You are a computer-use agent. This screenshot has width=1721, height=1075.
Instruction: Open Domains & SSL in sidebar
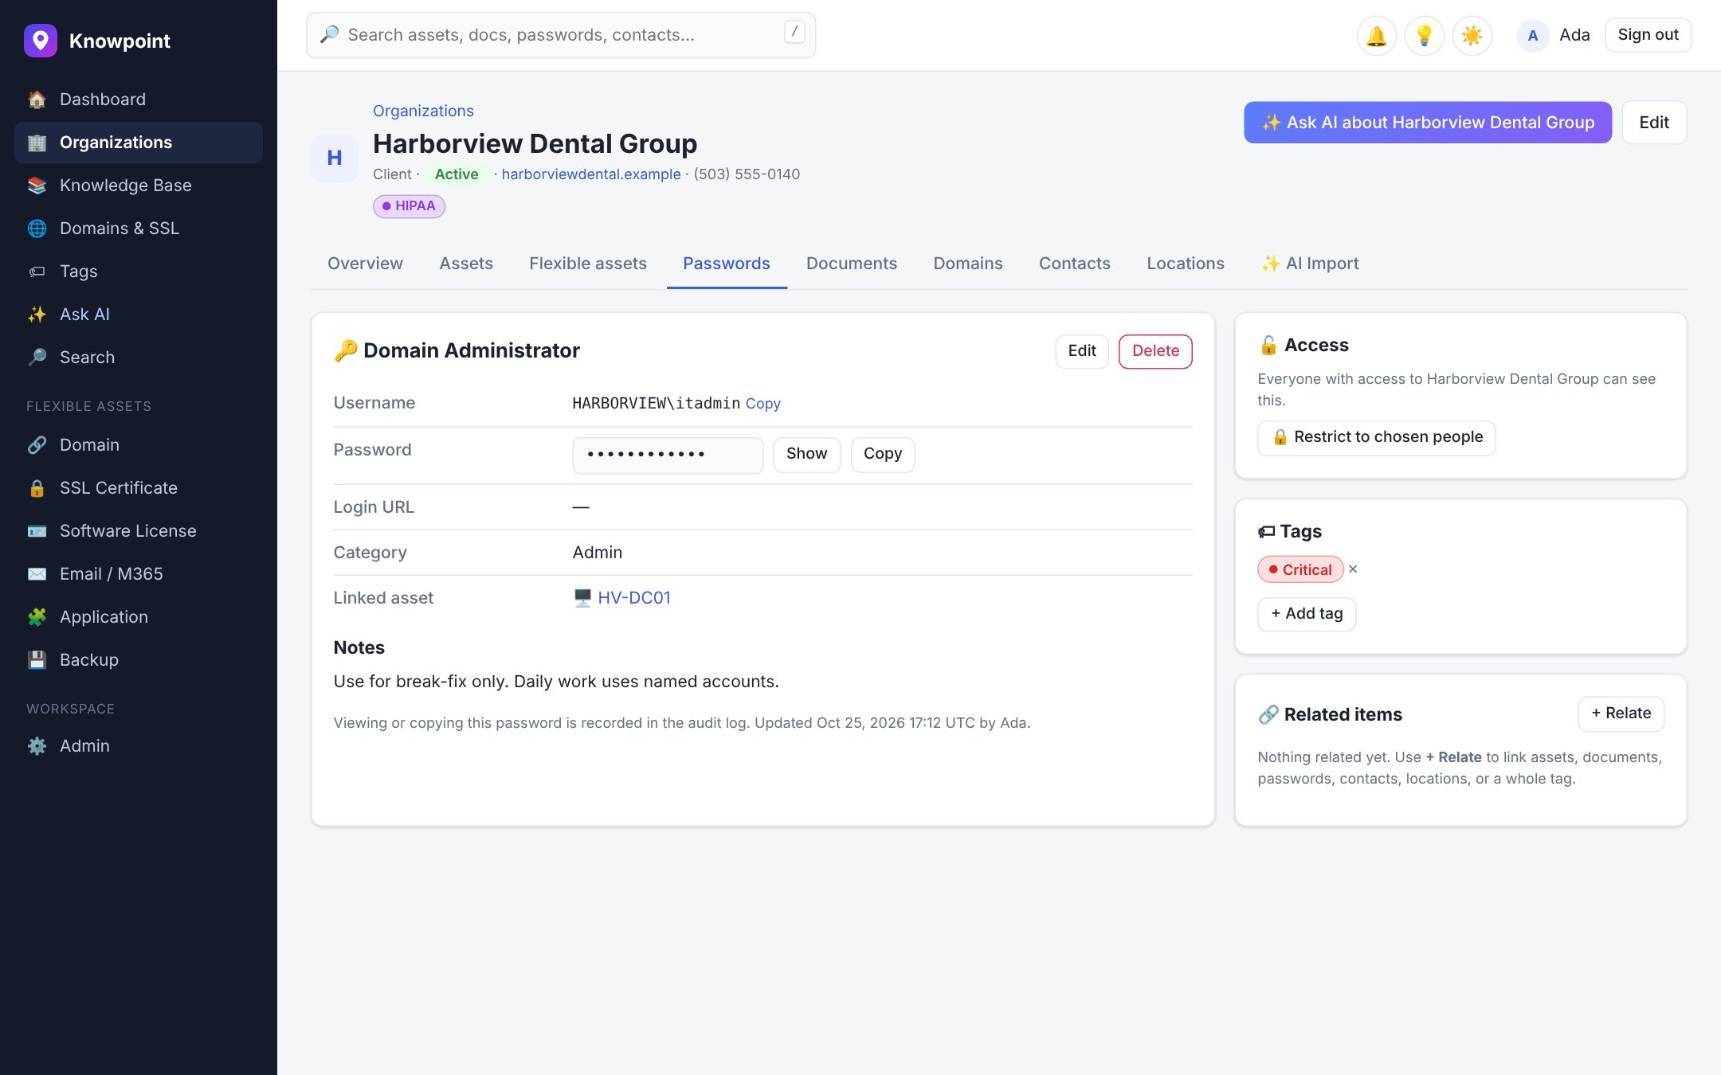pos(139,229)
